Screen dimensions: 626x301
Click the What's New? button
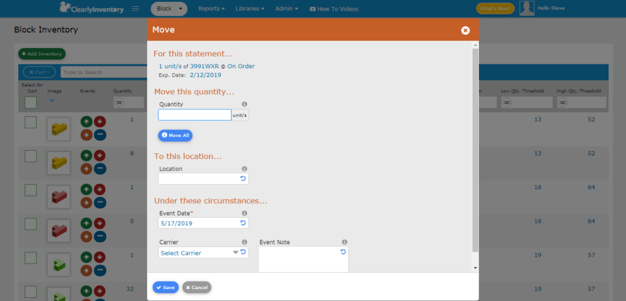pos(495,8)
